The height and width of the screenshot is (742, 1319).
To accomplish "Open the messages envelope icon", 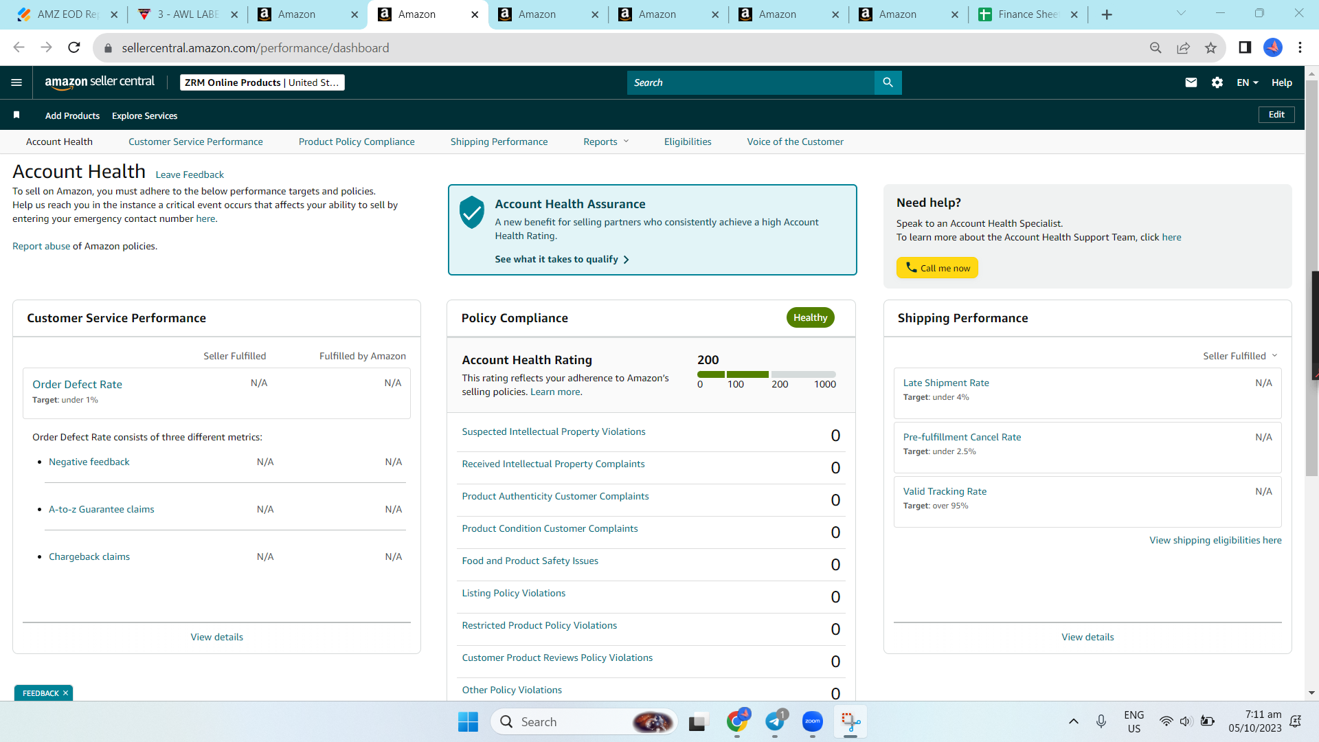I will [x=1191, y=82].
